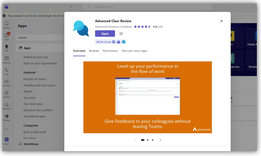Click the (20) review count
The image size is (261, 156).
160,27
